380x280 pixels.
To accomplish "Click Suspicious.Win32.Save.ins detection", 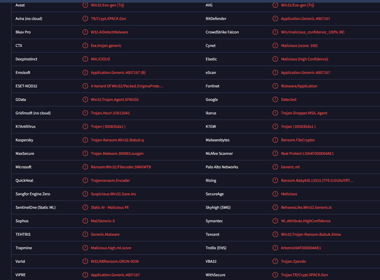I will [113, 194].
